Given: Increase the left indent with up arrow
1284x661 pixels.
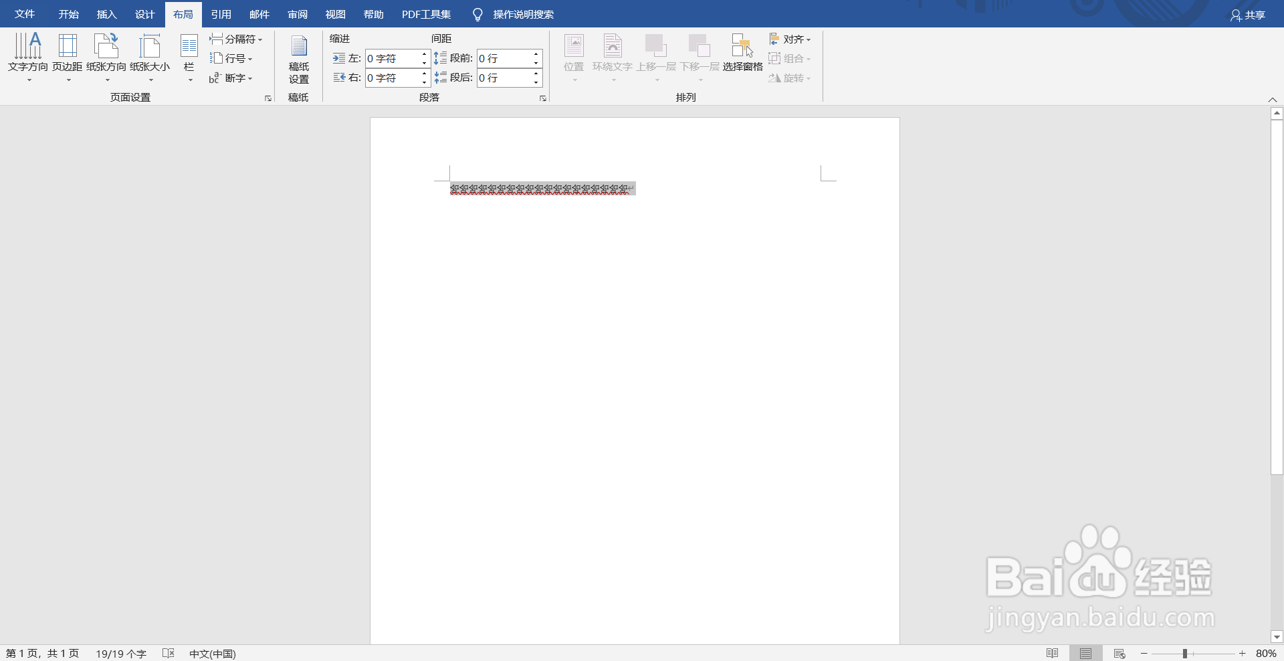Looking at the screenshot, I should click(425, 55).
